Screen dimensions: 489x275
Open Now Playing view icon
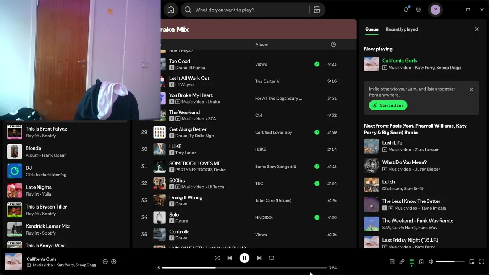point(392,262)
